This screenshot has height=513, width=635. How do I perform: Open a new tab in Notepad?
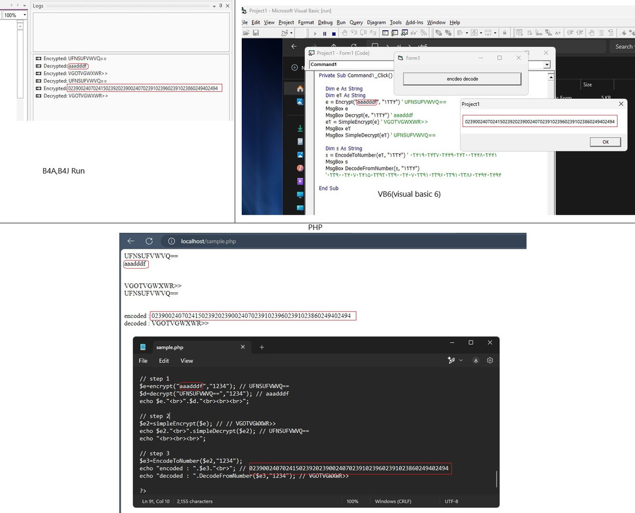[x=262, y=347]
